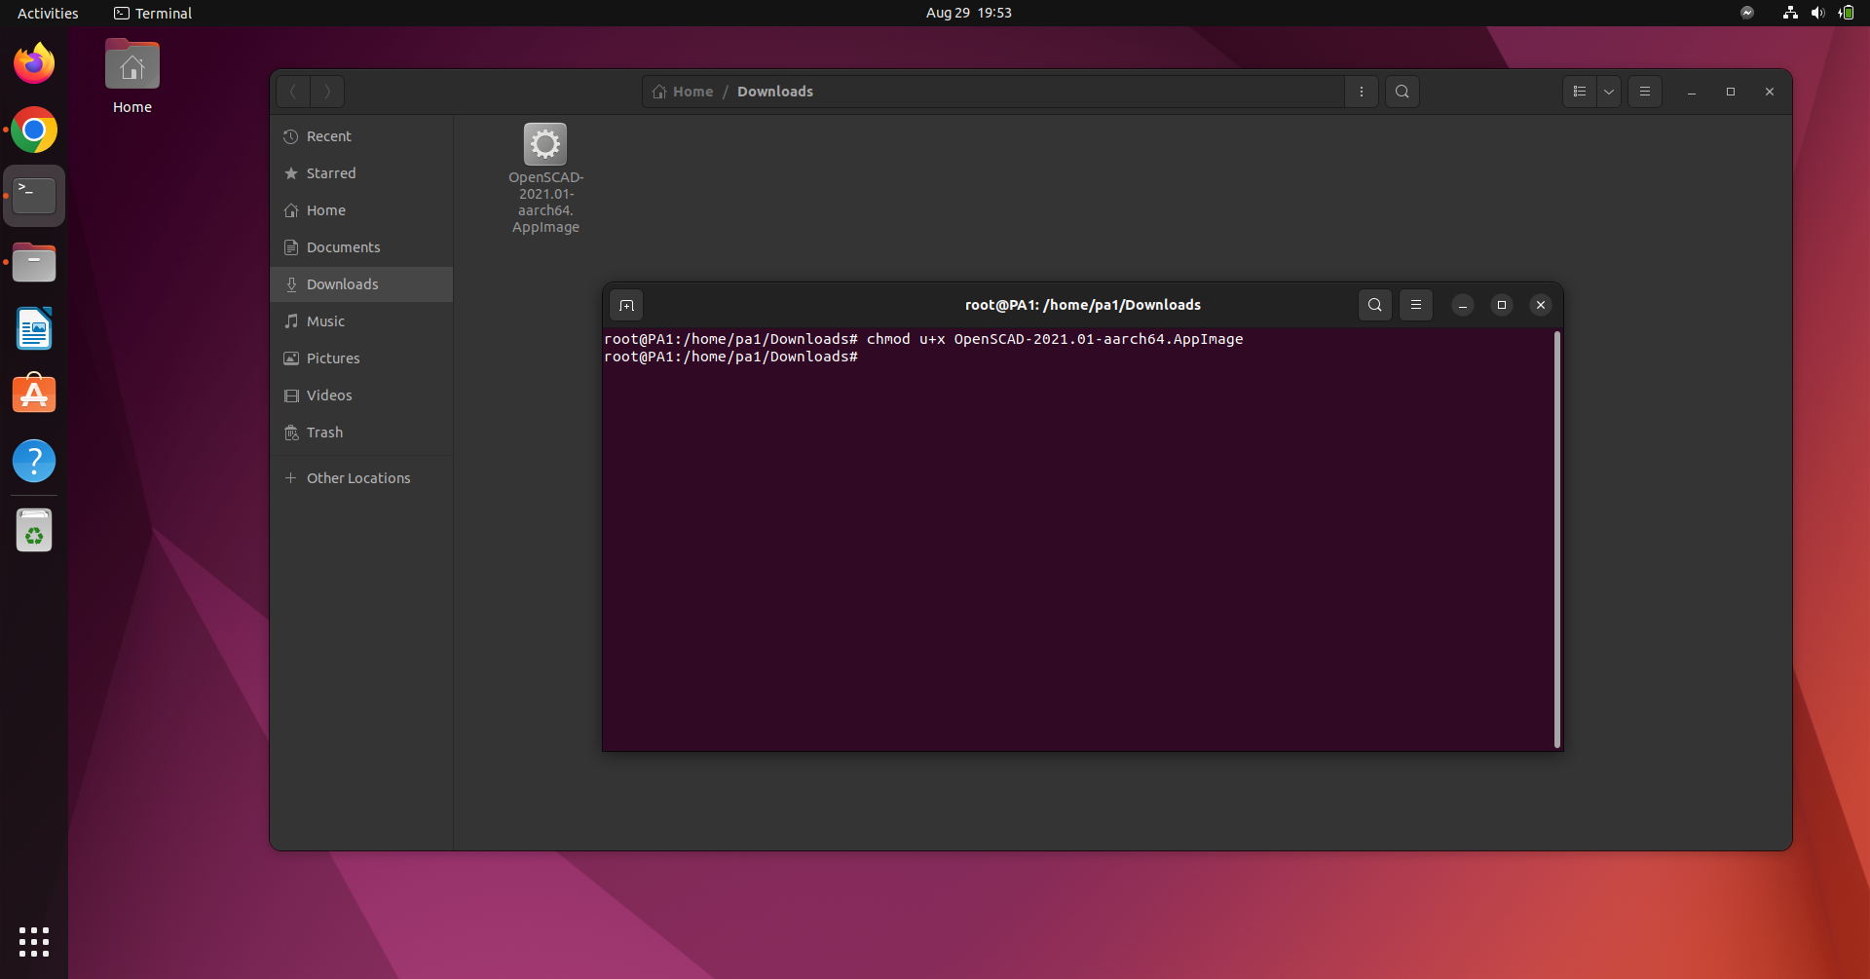Viewport: 1870px width, 979px height.
Task: Open the terminal hamburger menu
Action: (1416, 305)
